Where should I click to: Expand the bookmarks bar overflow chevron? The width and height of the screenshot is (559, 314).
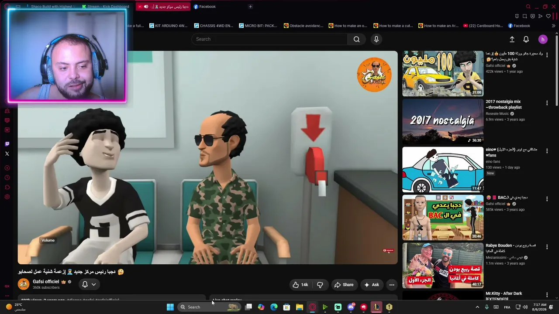click(553, 26)
